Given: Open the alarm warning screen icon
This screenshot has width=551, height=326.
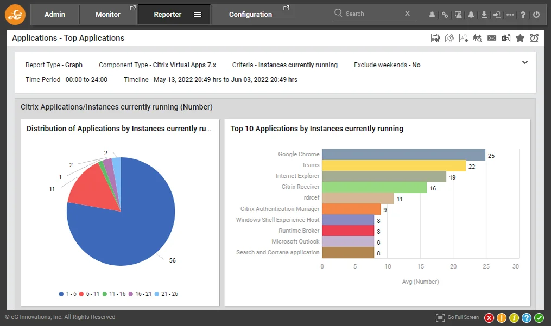Looking at the screenshot, I should tap(458, 15).
